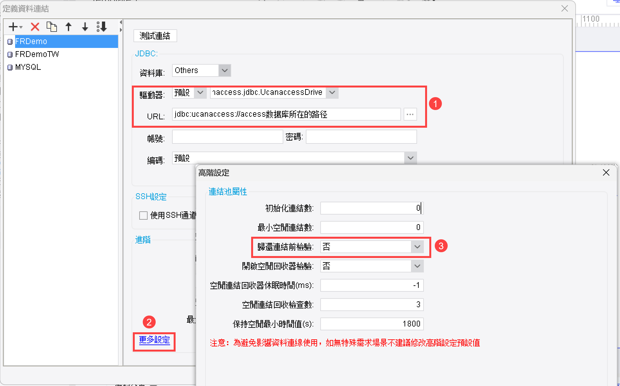Click the sort connections icon
This screenshot has width=620, height=386.
[x=102, y=27]
